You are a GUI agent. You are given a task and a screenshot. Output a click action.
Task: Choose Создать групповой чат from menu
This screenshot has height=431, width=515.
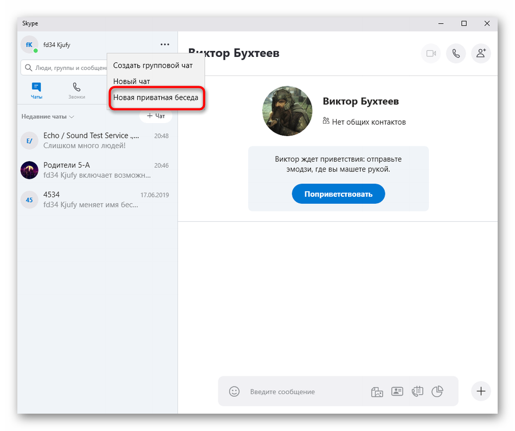153,66
